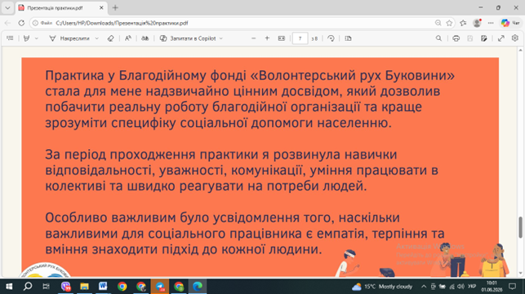Open Telegram from the taskbar
The height and width of the screenshot is (294, 525).
(160, 287)
